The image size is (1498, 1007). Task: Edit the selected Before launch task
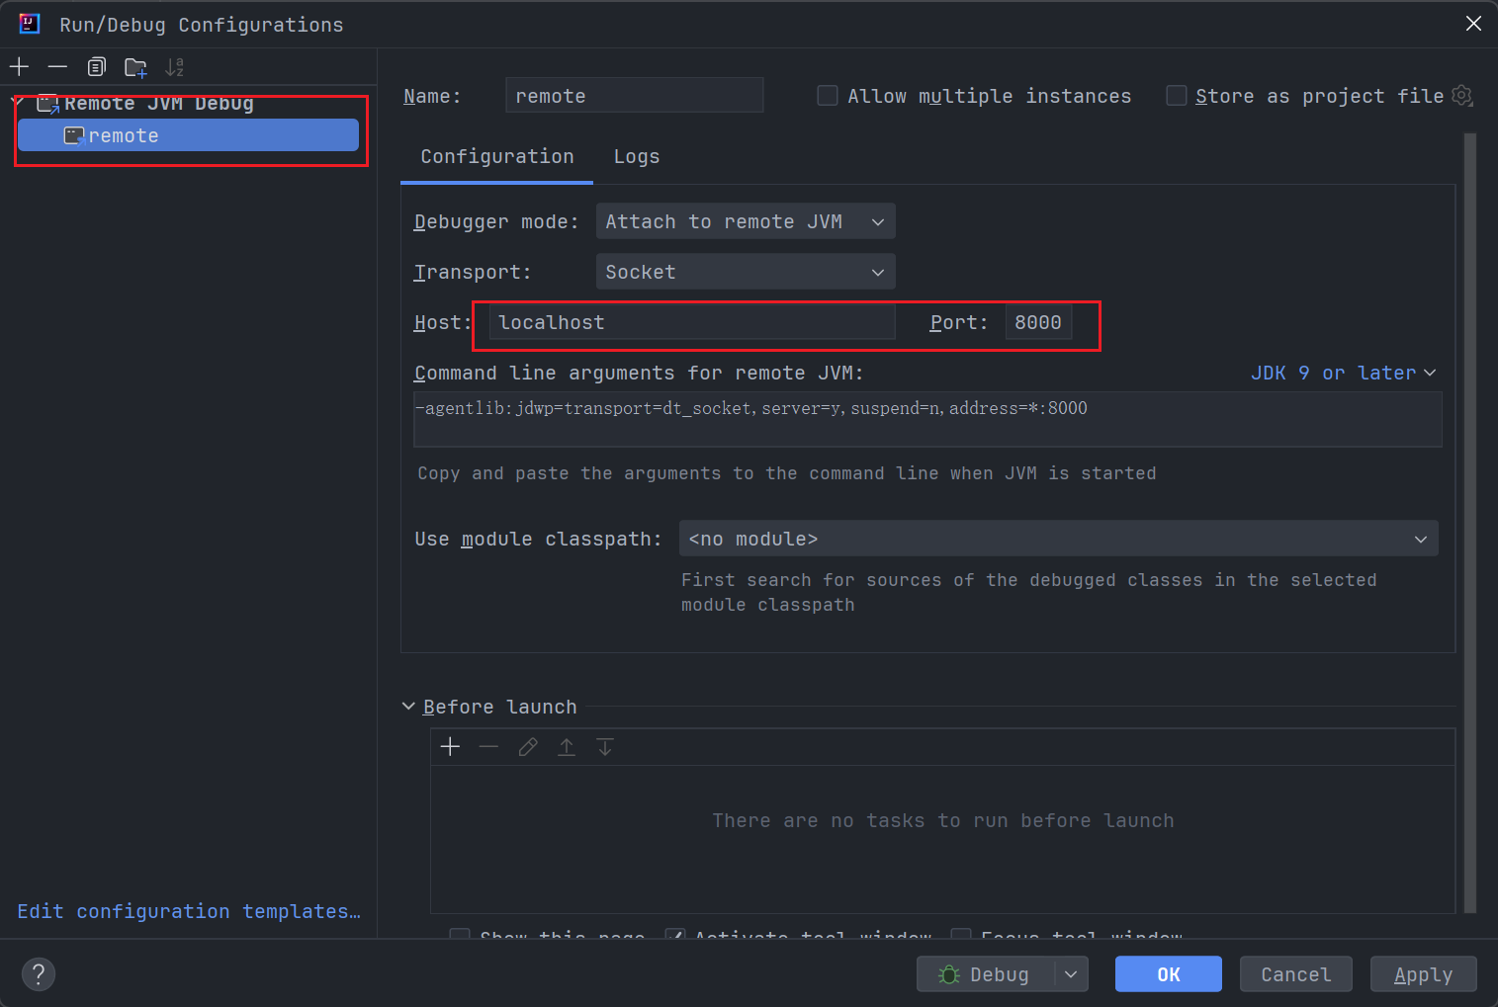(527, 746)
